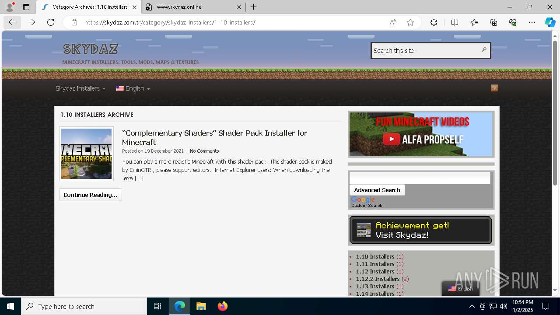Viewport: 560px width, 315px height.
Task: Open the Extensions puzzle icon
Action: click(x=434, y=22)
